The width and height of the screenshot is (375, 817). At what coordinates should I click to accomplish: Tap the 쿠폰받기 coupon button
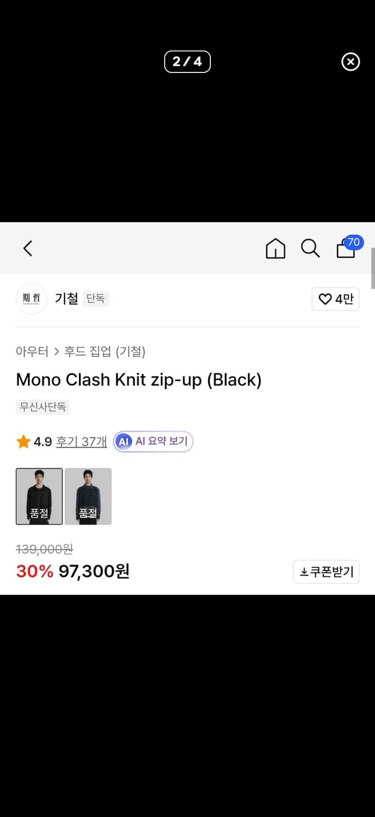(326, 571)
